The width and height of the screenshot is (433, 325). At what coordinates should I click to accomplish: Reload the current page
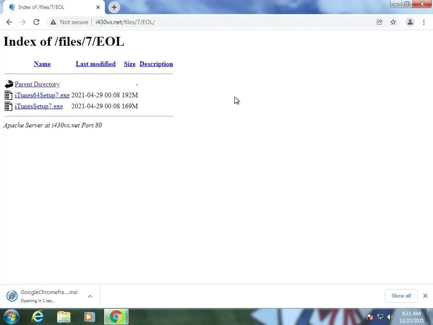36,22
